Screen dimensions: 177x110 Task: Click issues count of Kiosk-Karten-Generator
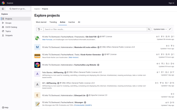tap(173, 55)
